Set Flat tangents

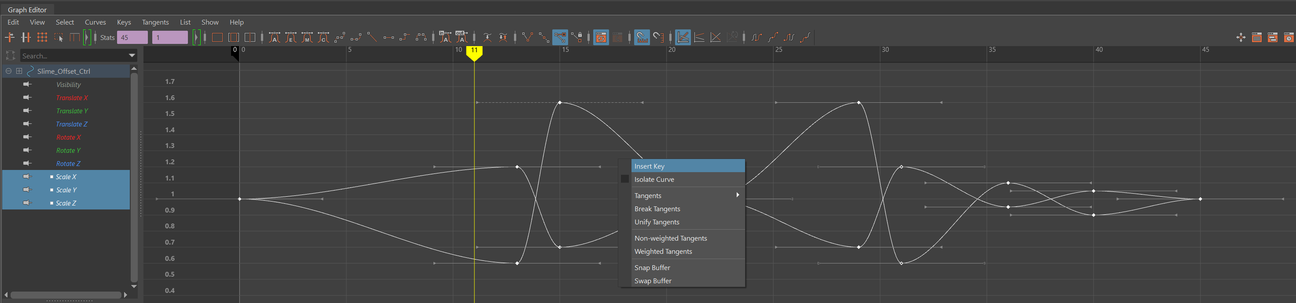coord(389,37)
